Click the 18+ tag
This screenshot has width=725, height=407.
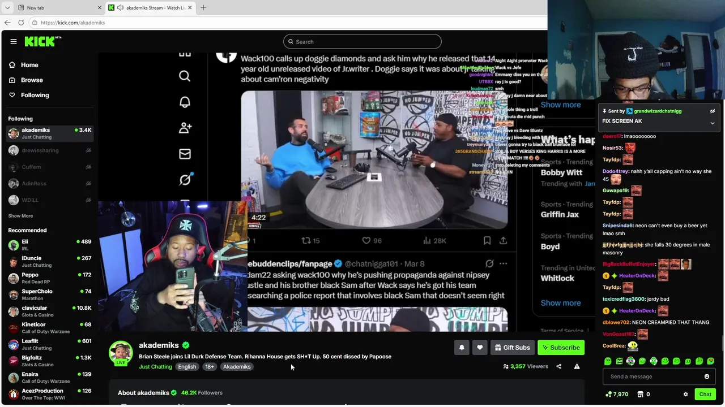(x=210, y=367)
